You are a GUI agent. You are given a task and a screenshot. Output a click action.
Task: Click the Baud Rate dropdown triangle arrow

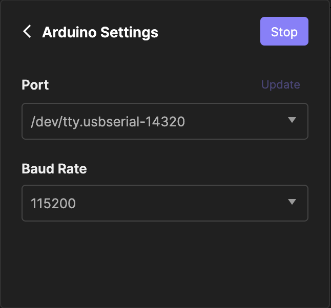[292, 202]
